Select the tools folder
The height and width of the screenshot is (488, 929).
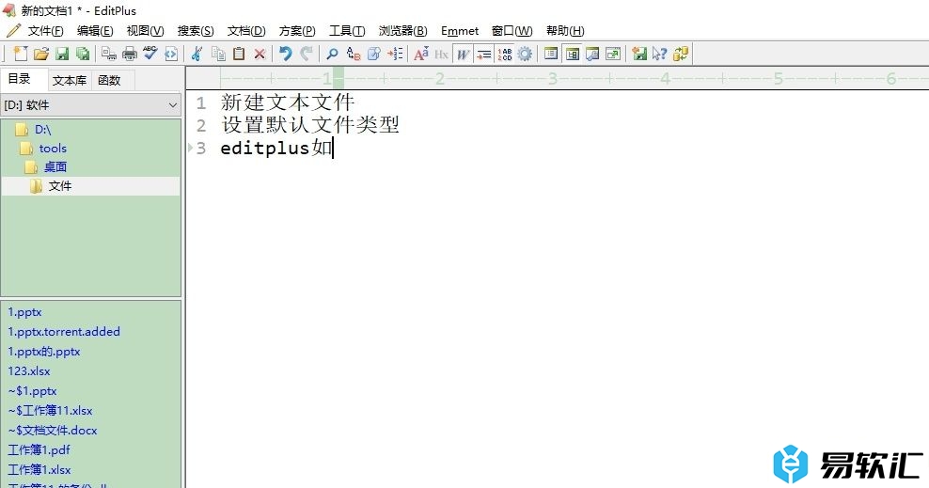tap(53, 148)
